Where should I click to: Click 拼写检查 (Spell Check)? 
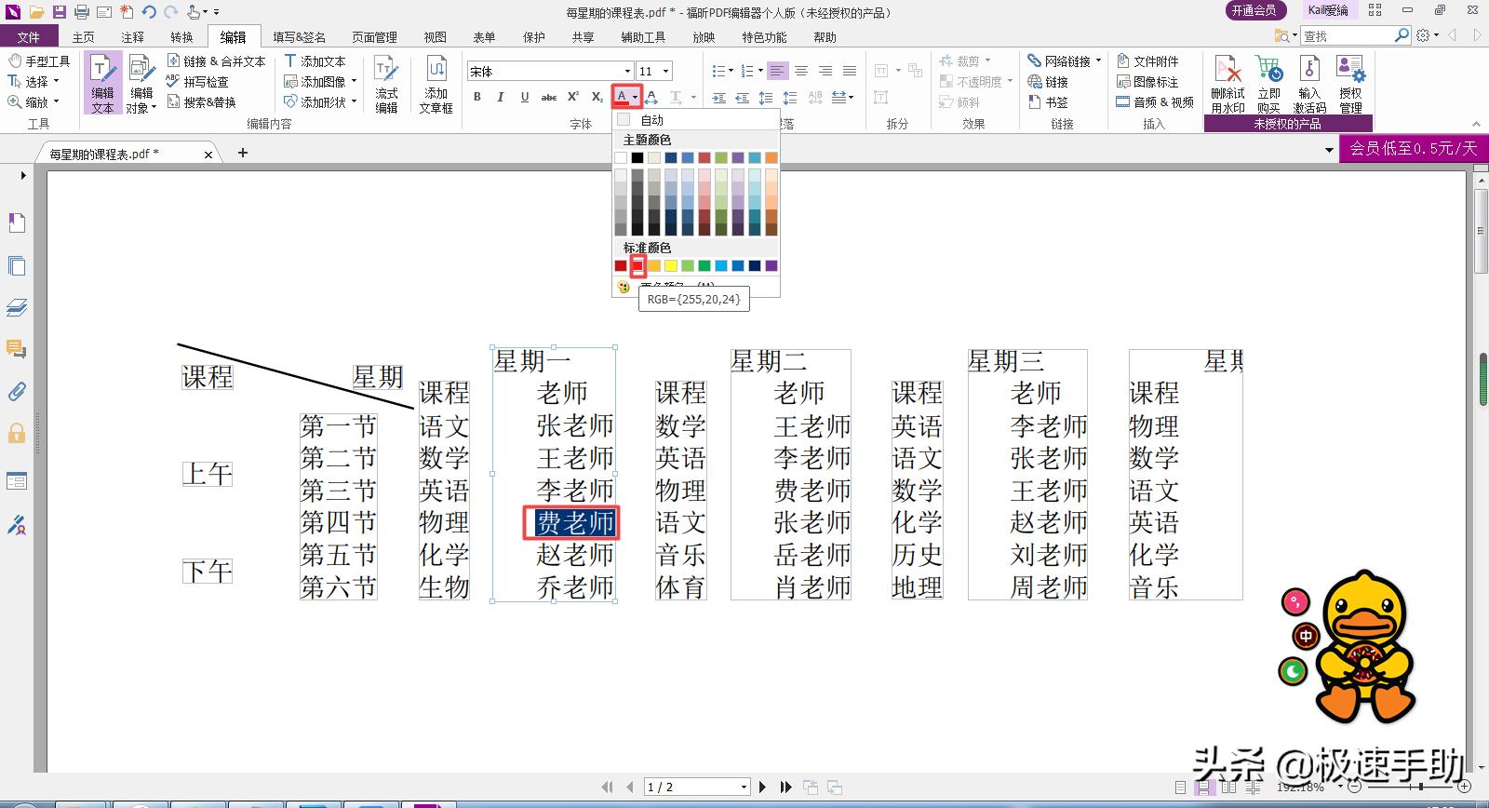tap(197, 82)
